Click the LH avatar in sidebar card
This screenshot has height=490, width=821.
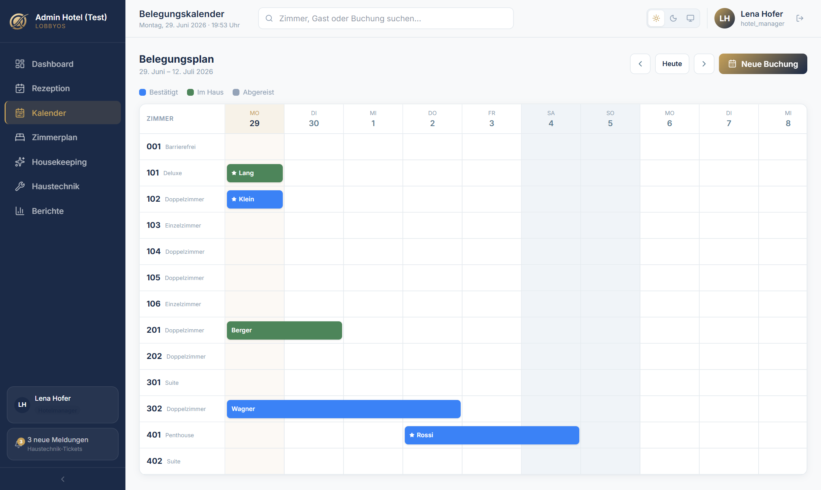[22, 405]
